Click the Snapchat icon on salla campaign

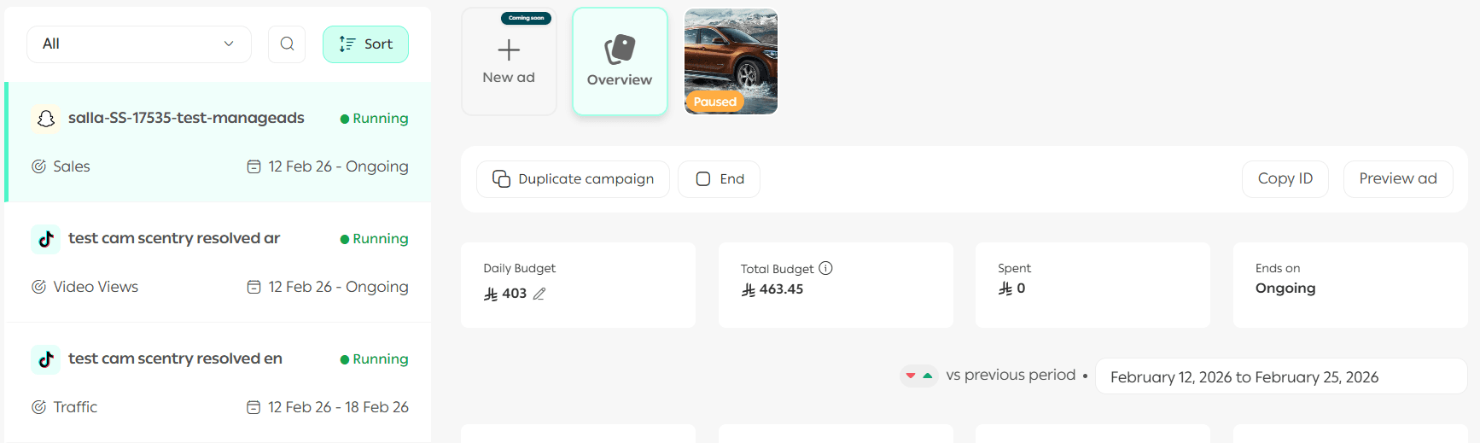tap(46, 119)
